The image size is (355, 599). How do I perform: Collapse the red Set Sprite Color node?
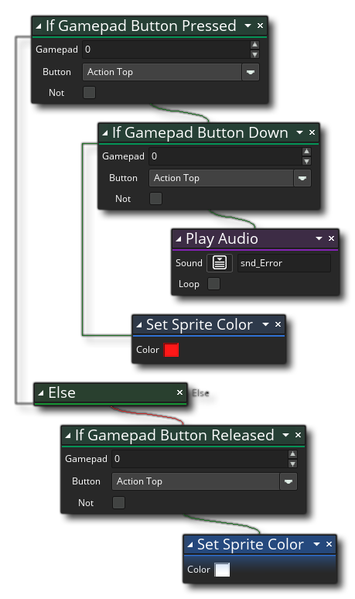pos(139,326)
